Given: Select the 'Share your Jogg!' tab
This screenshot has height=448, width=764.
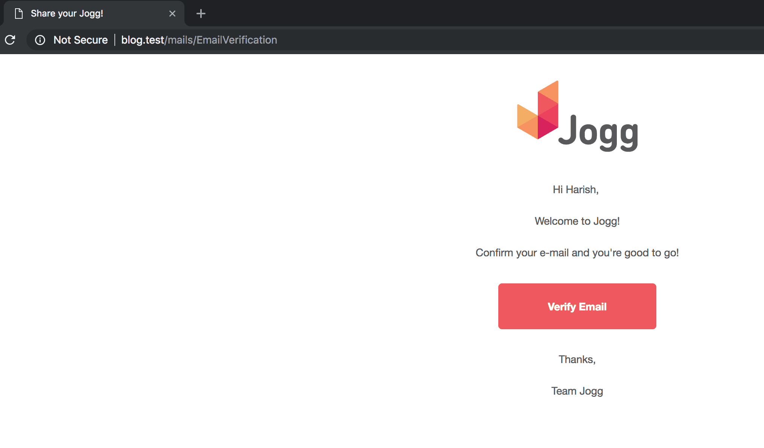Looking at the screenshot, I should point(75,13).
